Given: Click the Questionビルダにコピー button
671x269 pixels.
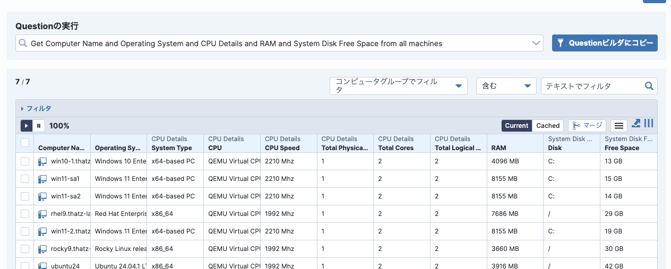Looking at the screenshot, I should (605, 44).
